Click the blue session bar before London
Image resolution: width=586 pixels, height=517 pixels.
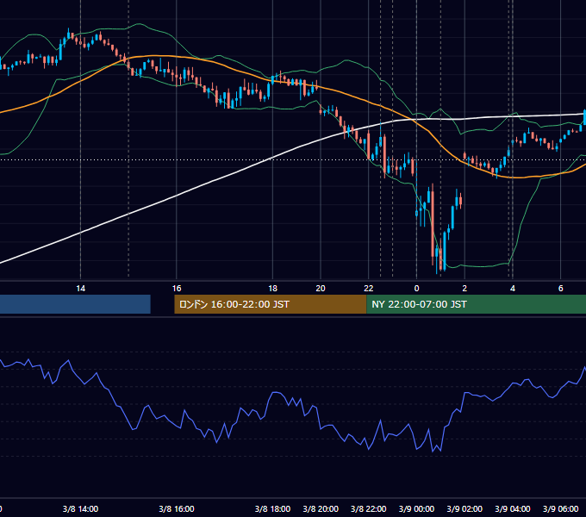click(x=75, y=304)
